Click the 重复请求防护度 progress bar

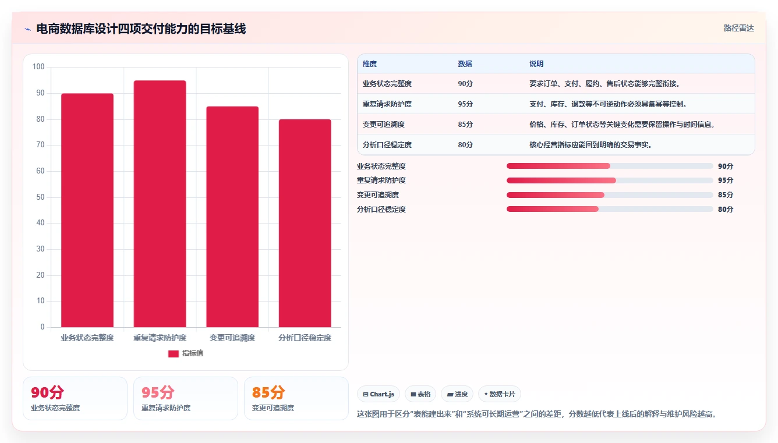point(610,180)
